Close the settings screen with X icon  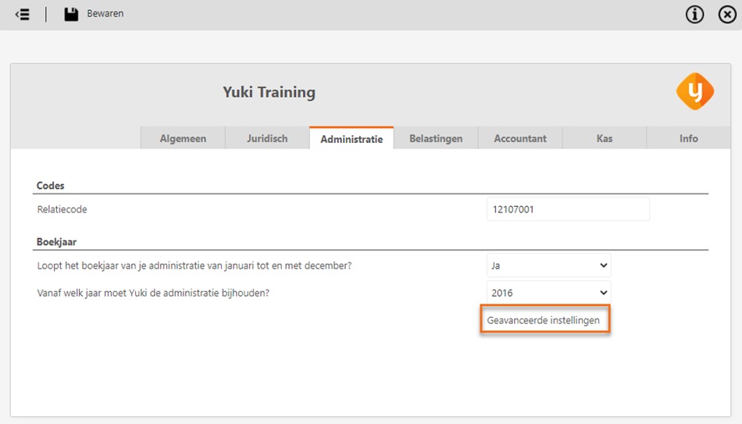[x=727, y=15]
